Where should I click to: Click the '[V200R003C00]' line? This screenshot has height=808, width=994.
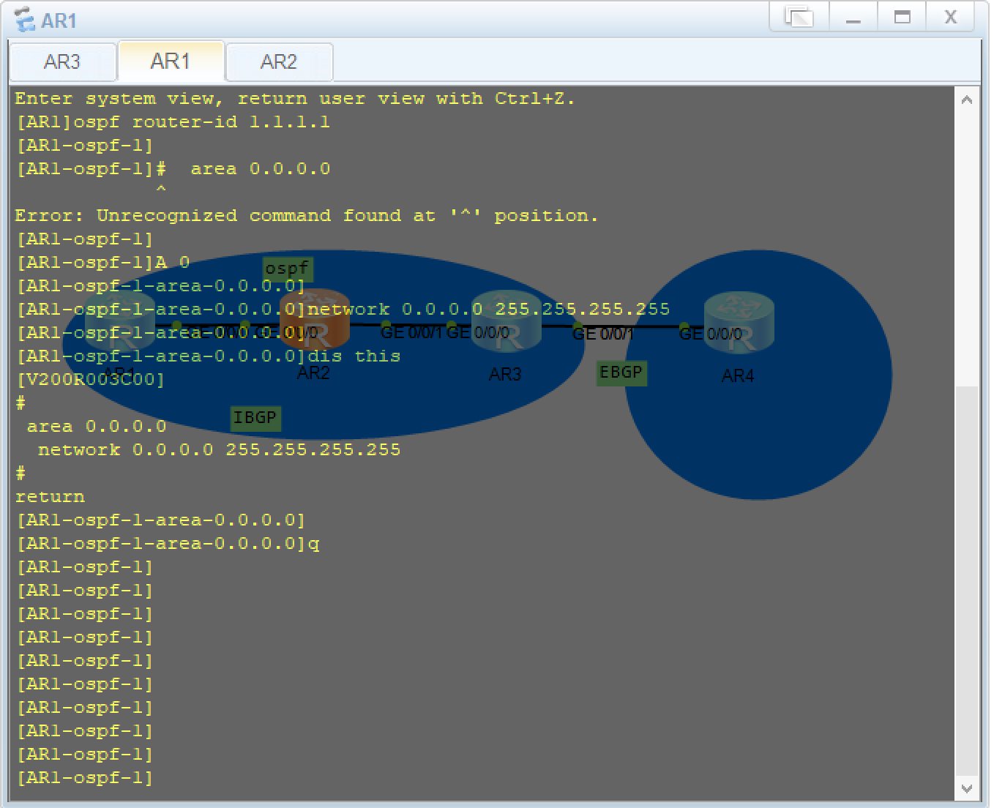pyautogui.click(x=90, y=380)
